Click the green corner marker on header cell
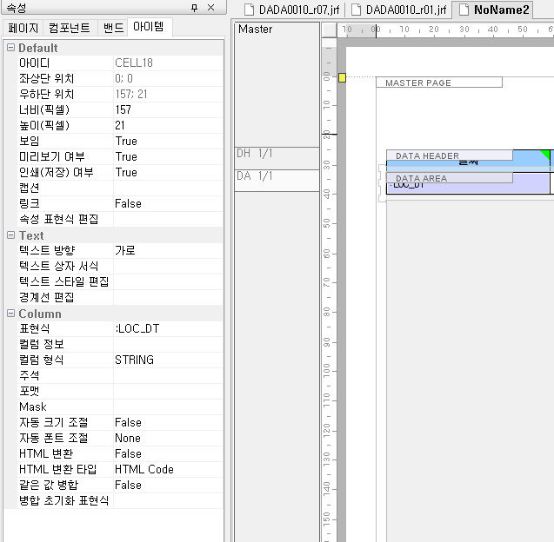The image size is (554, 542). tap(546, 154)
